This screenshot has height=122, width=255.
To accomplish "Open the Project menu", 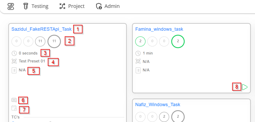I will click(x=72, y=6).
